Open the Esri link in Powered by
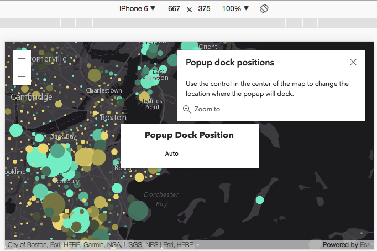Image resolution: width=377 pixels, height=251 pixels. point(365,245)
